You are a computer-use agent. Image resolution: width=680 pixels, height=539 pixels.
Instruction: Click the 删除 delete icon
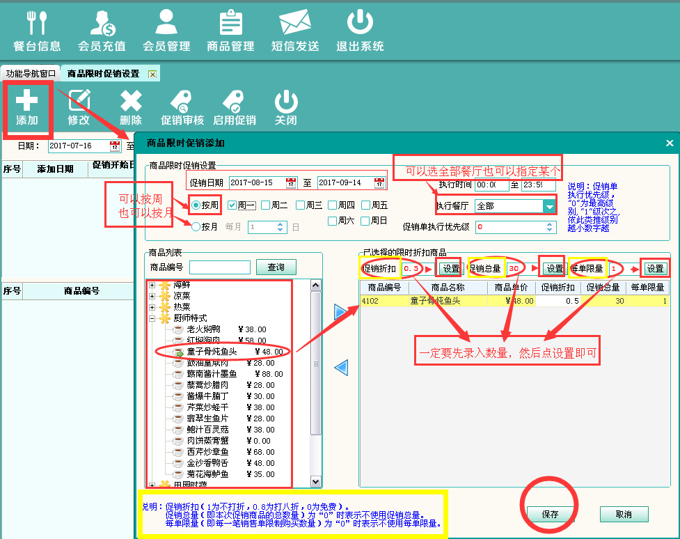[x=131, y=108]
